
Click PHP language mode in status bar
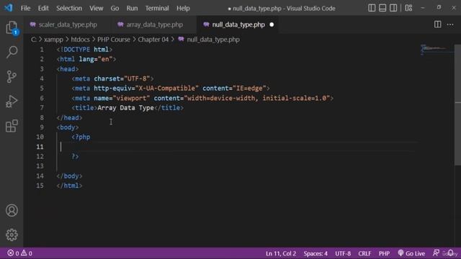click(384, 253)
